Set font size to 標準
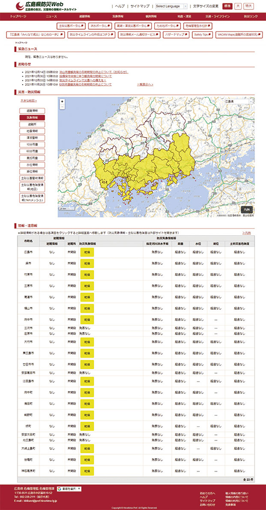Image resolution: width=266 pixels, height=510 pixels. [x=227, y=6]
